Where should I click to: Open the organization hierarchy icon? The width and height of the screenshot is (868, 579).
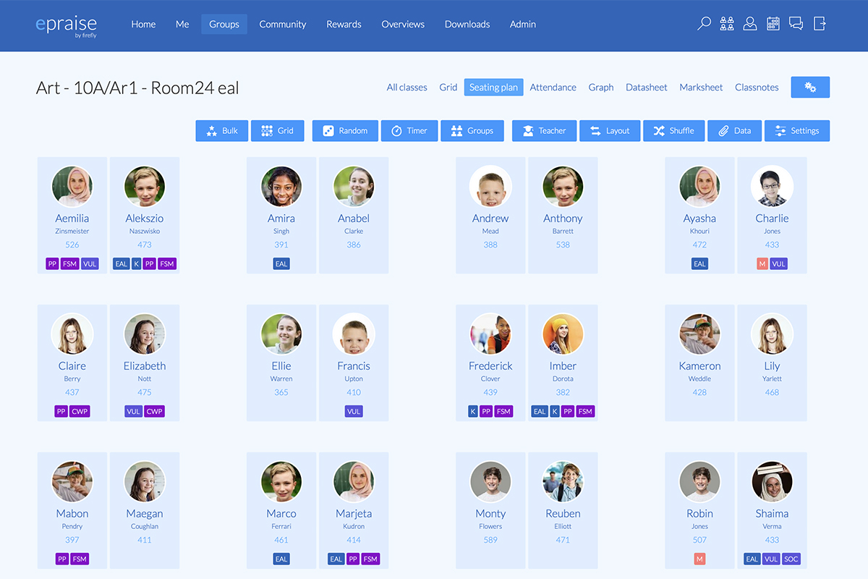click(x=727, y=24)
